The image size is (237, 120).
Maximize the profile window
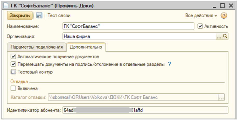222,5
